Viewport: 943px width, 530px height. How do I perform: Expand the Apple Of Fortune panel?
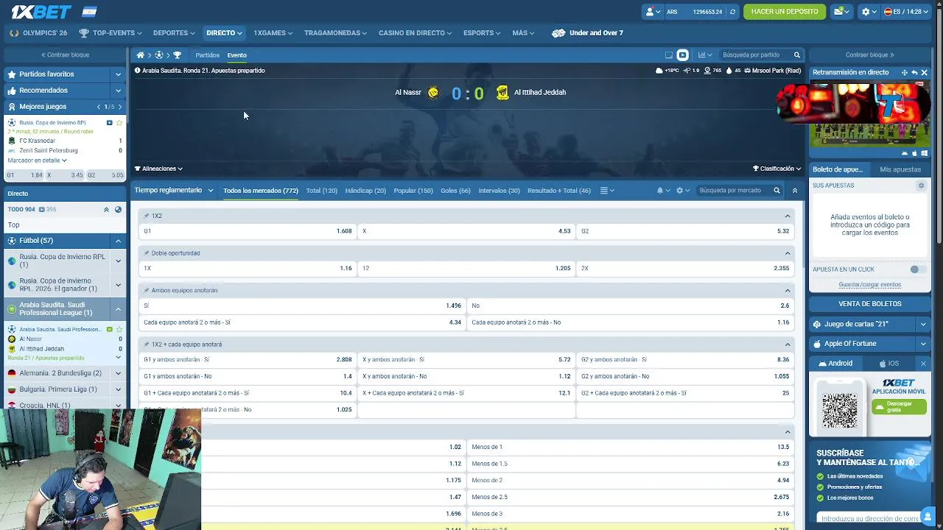tap(923, 344)
